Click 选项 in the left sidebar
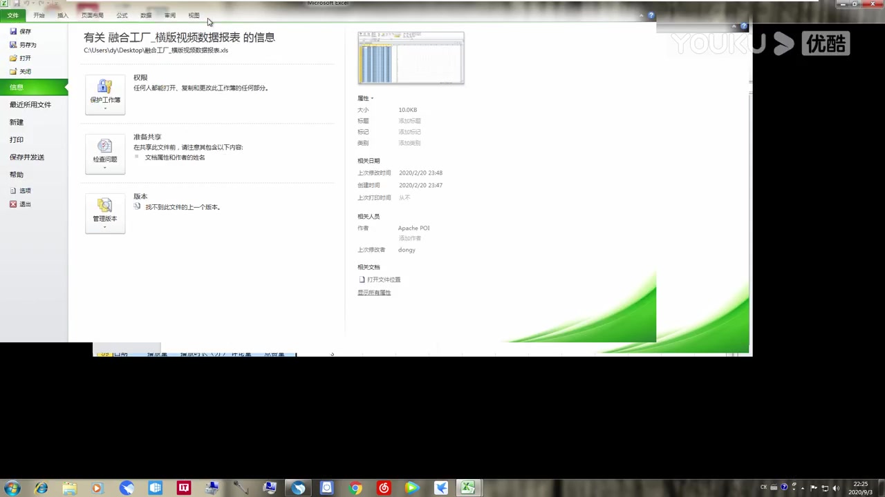This screenshot has width=885, height=497. click(x=21, y=190)
